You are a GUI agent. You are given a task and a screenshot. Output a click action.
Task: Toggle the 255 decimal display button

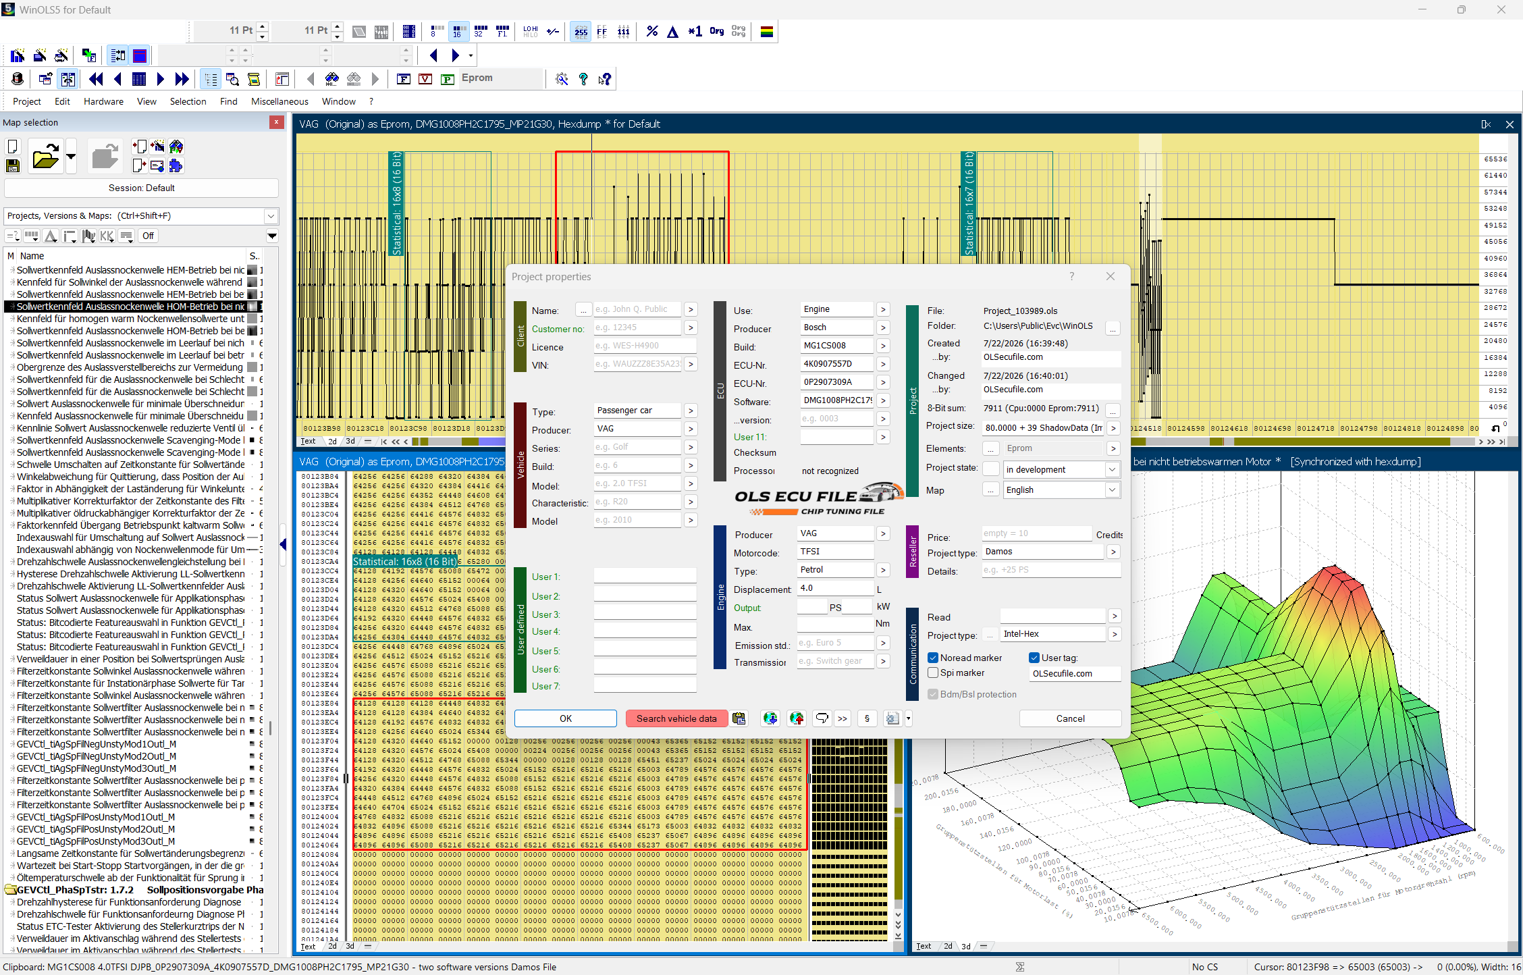pos(581,31)
